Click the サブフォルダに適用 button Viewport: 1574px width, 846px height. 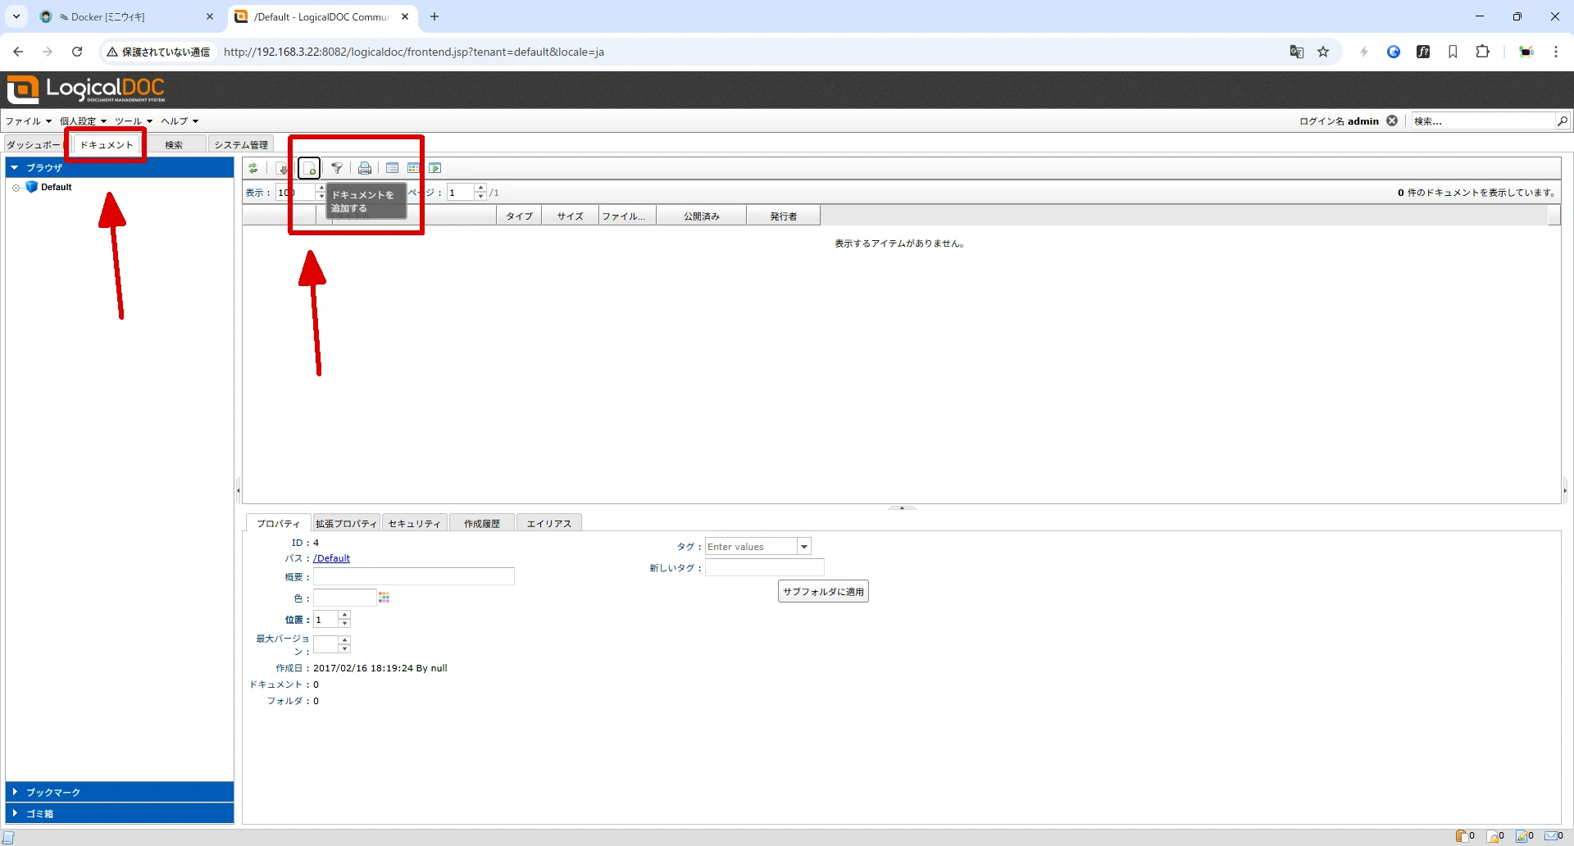(x=823, y=591)
